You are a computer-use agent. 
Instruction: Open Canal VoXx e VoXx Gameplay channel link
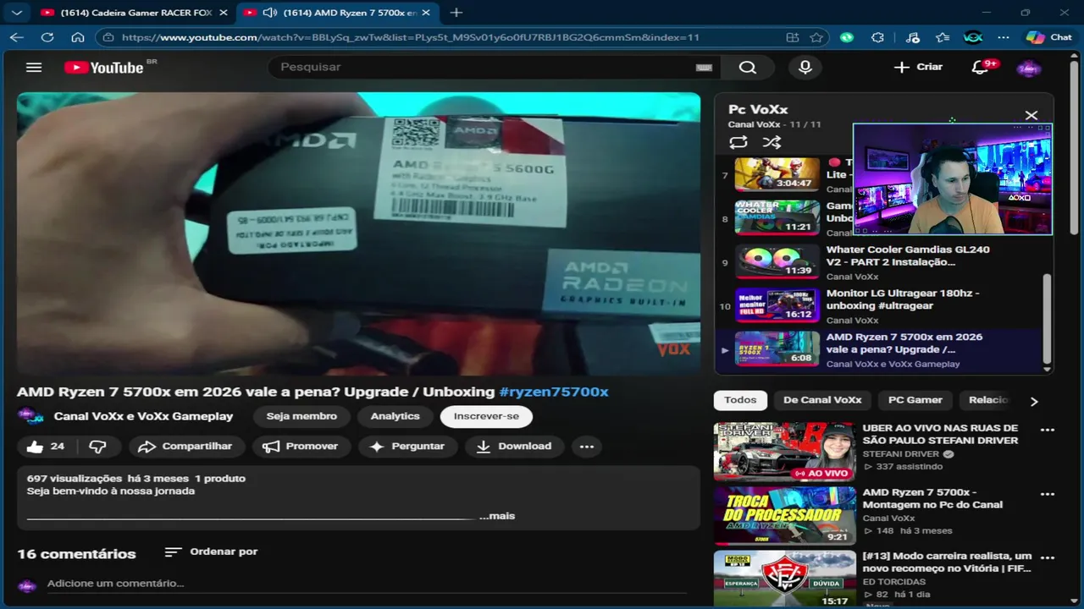click(143, 416)
